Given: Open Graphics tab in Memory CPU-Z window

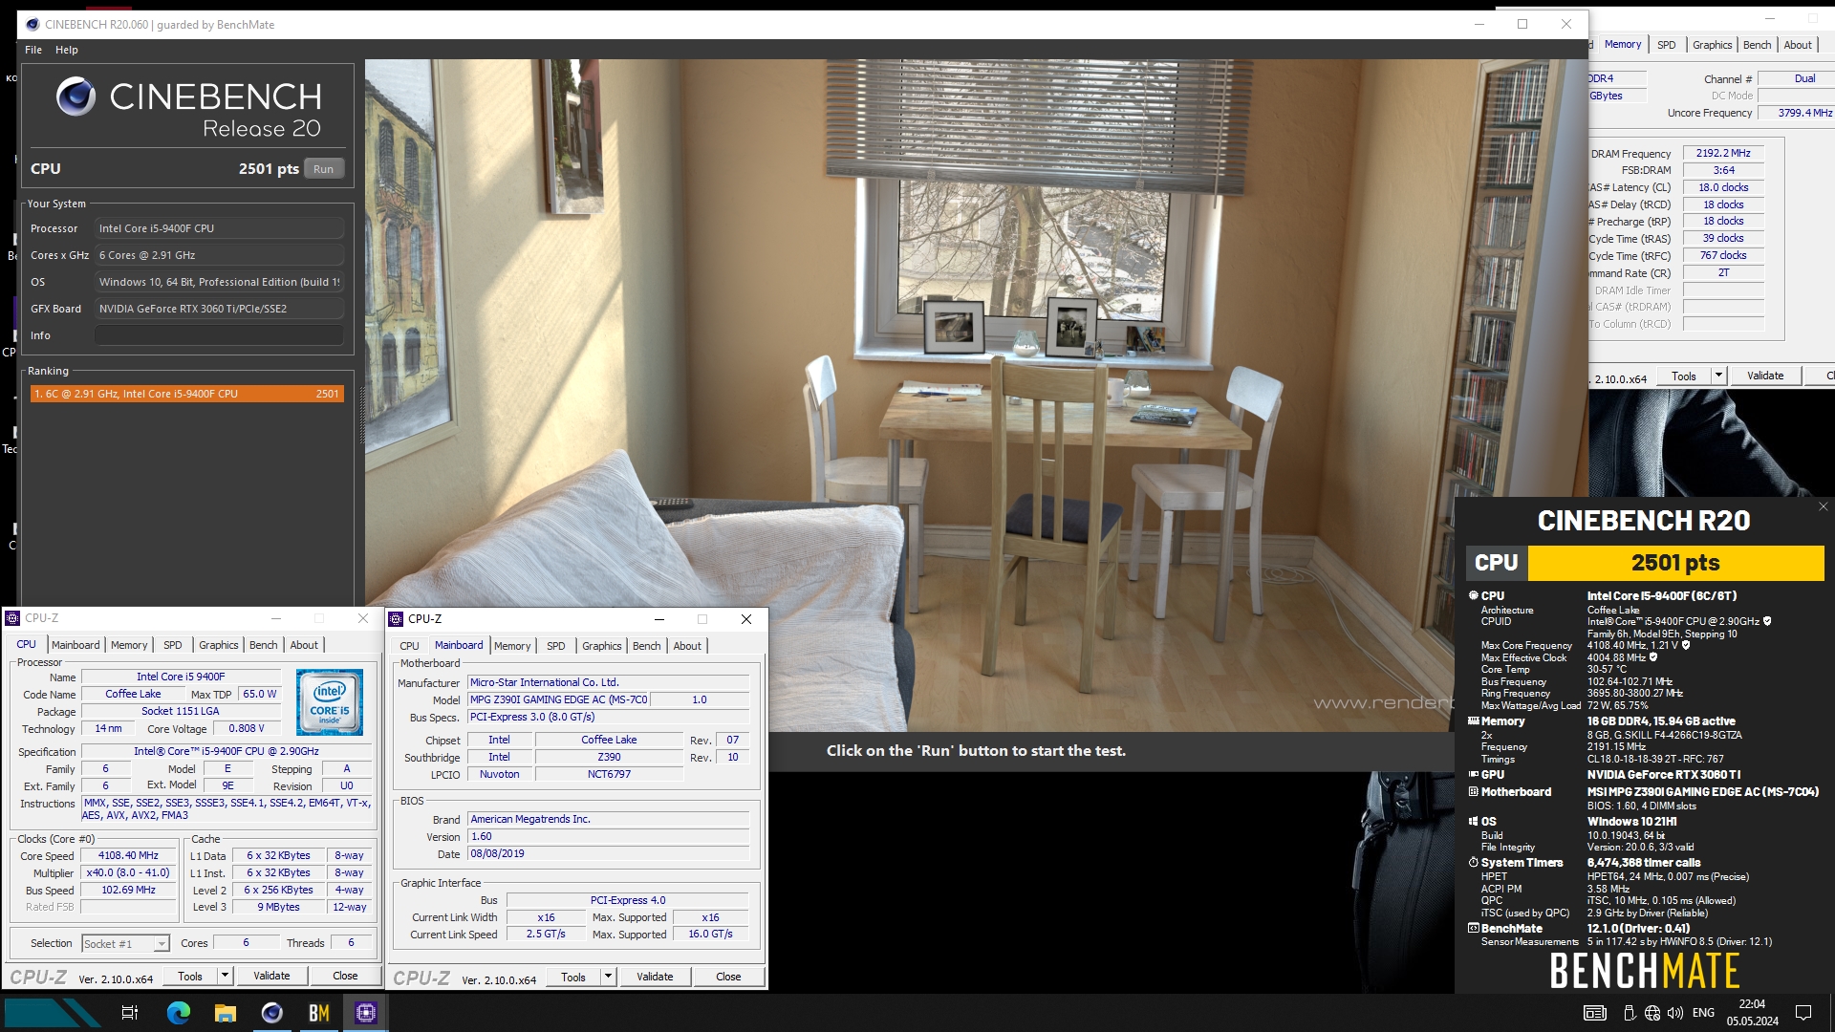Looking at the screenshot, I should coord(1712,45).
